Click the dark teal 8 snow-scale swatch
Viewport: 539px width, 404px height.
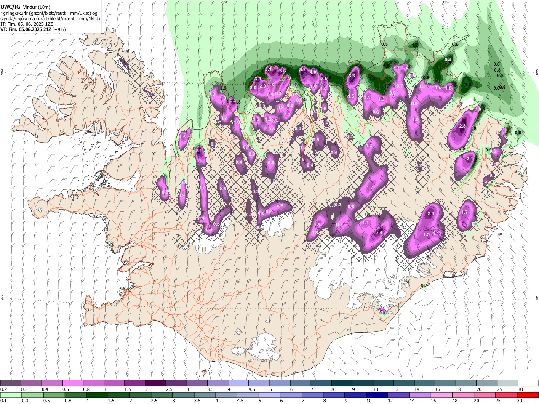click(x=342, y=383)
